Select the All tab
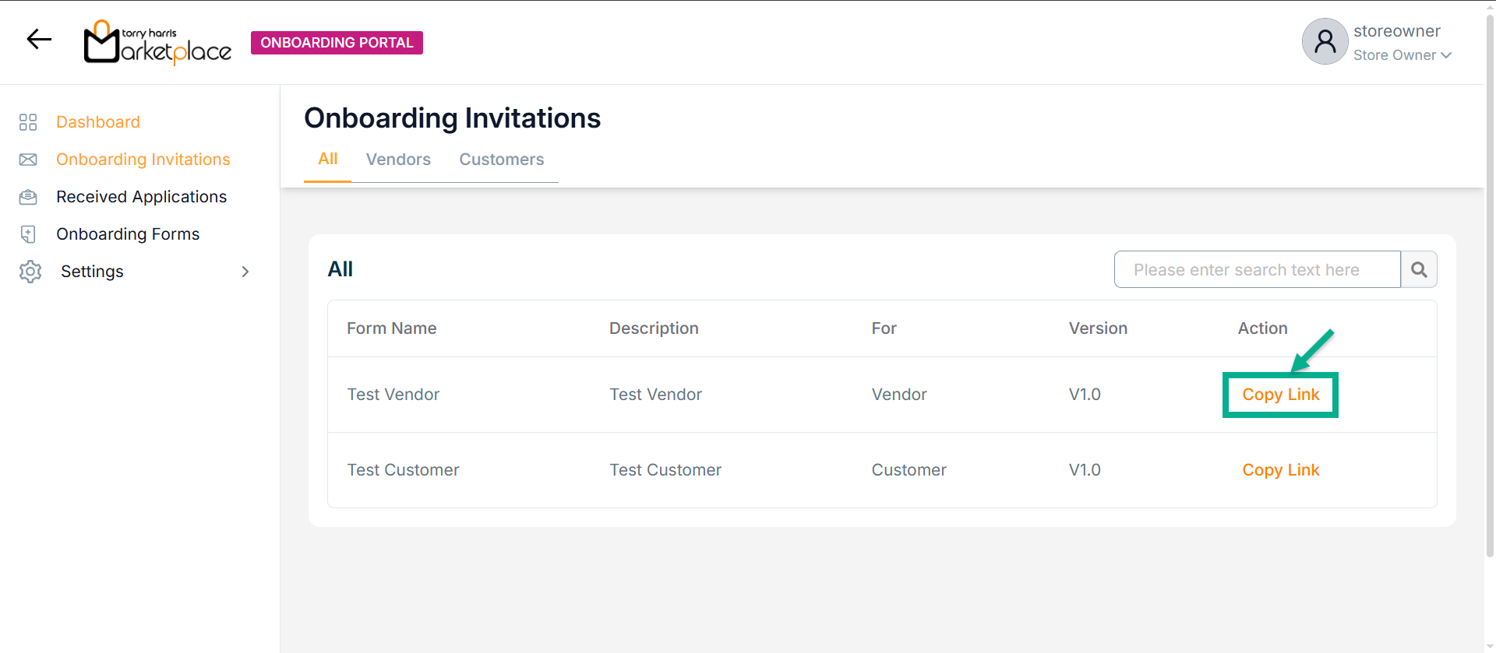The width and height of the screenshot is (1496, 653). pyautogui.click(x=327, y=159)
